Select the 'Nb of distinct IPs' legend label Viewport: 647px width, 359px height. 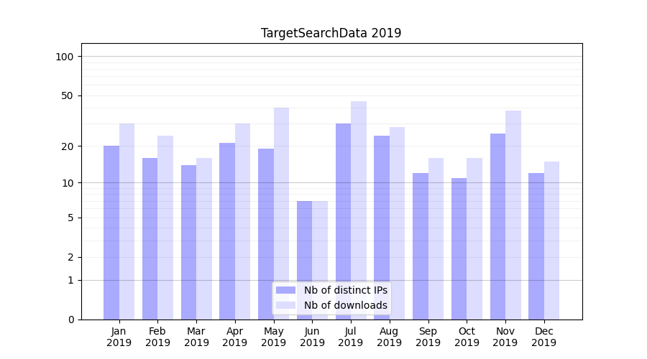345,290
